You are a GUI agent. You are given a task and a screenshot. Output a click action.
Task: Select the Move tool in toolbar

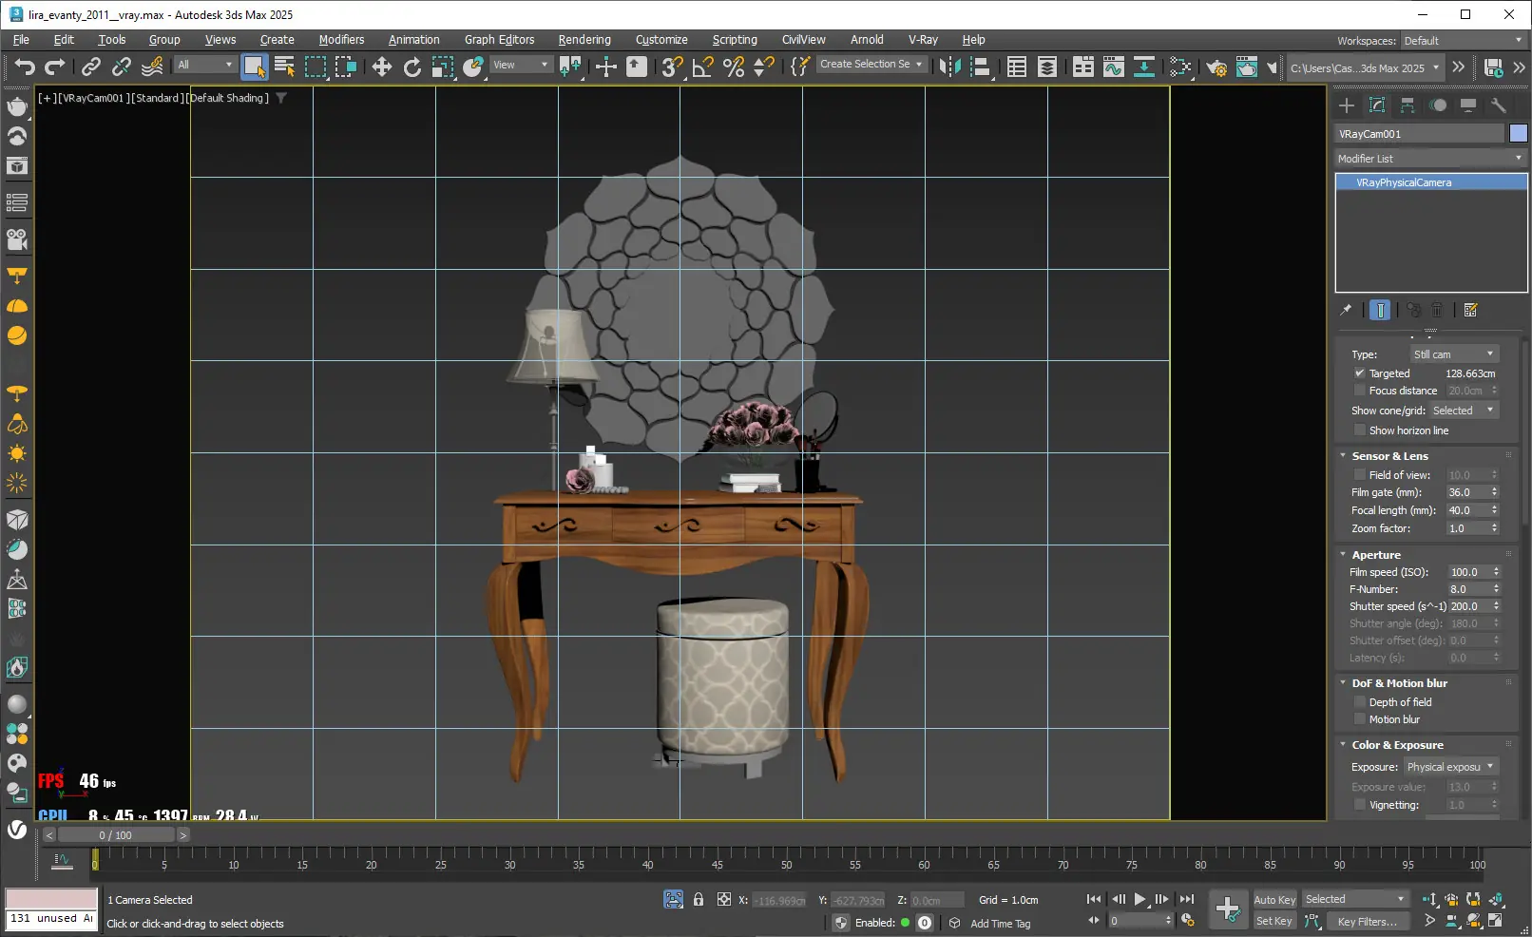click(381, 67)
